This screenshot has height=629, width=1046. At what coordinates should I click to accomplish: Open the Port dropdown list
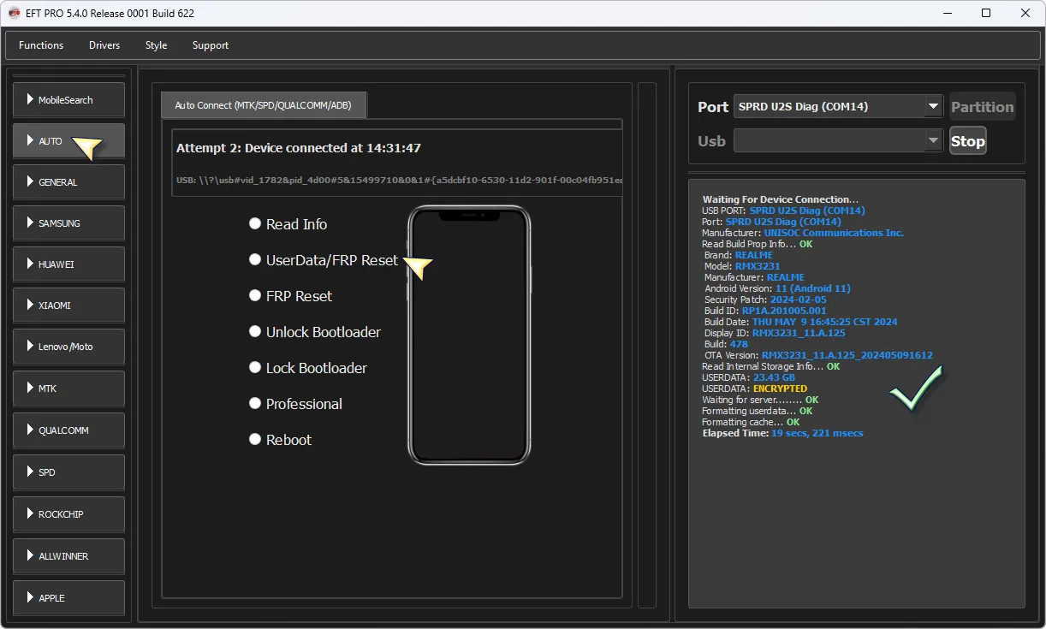pyautogui.click(x=932, y=107)
